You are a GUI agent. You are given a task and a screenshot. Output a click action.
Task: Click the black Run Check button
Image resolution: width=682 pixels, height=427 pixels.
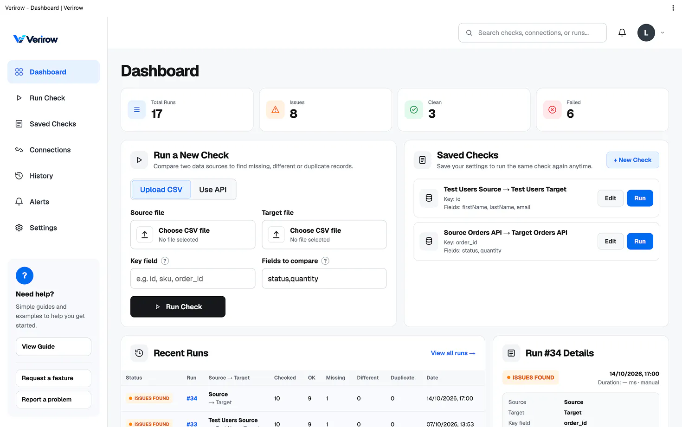[x=178, y=307]
